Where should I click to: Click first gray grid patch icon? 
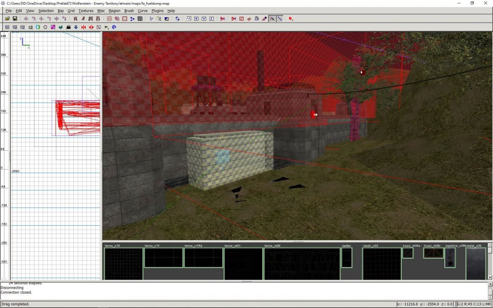pyautogui.click(x=7, y=27)
